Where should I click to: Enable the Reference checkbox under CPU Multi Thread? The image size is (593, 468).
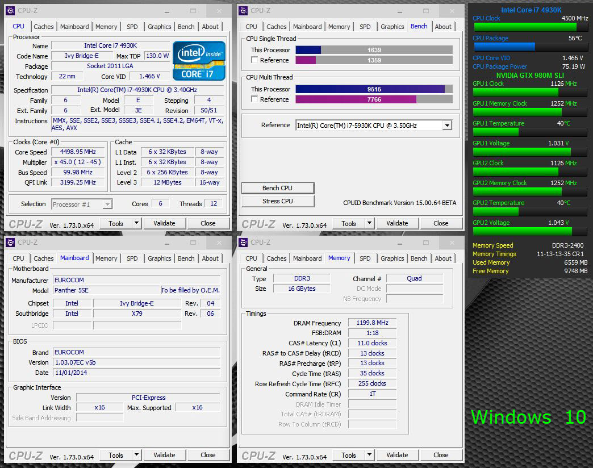click(254, 99)
